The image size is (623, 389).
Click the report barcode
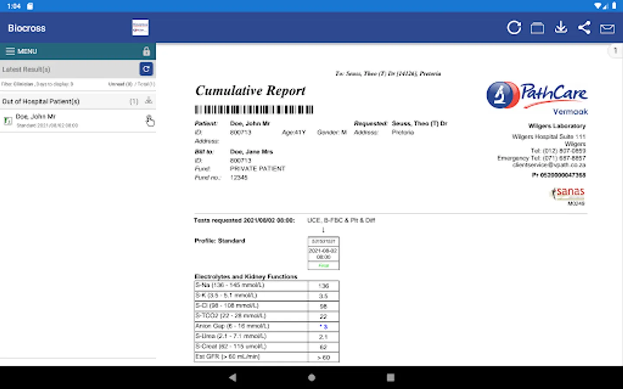pyautogui.click(x=254, y=109)
